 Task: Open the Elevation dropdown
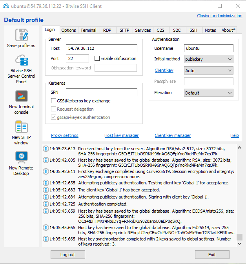coord(208,93)
